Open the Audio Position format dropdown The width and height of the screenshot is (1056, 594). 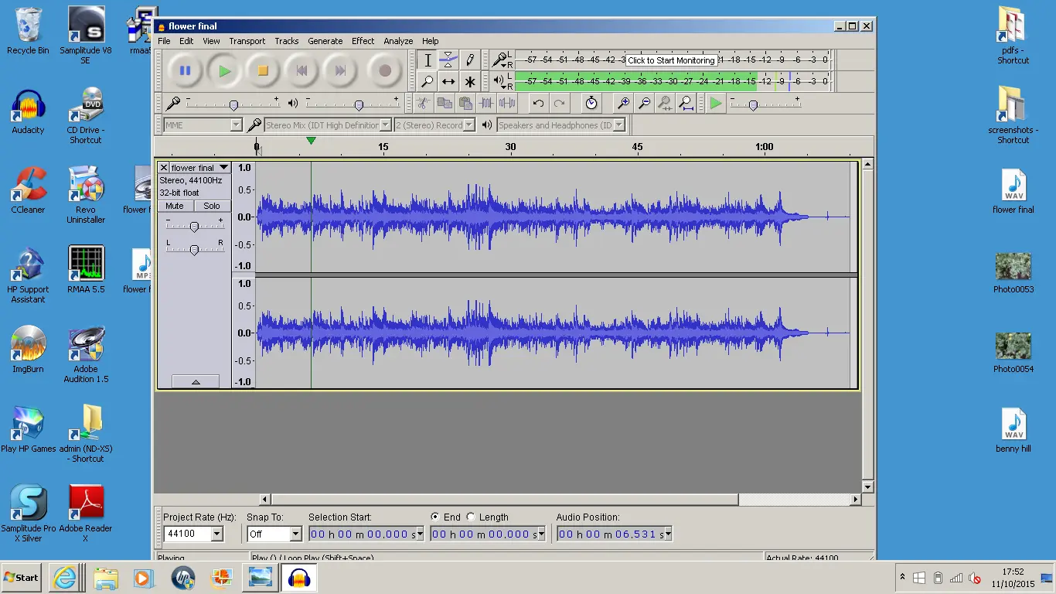(668, 534)
